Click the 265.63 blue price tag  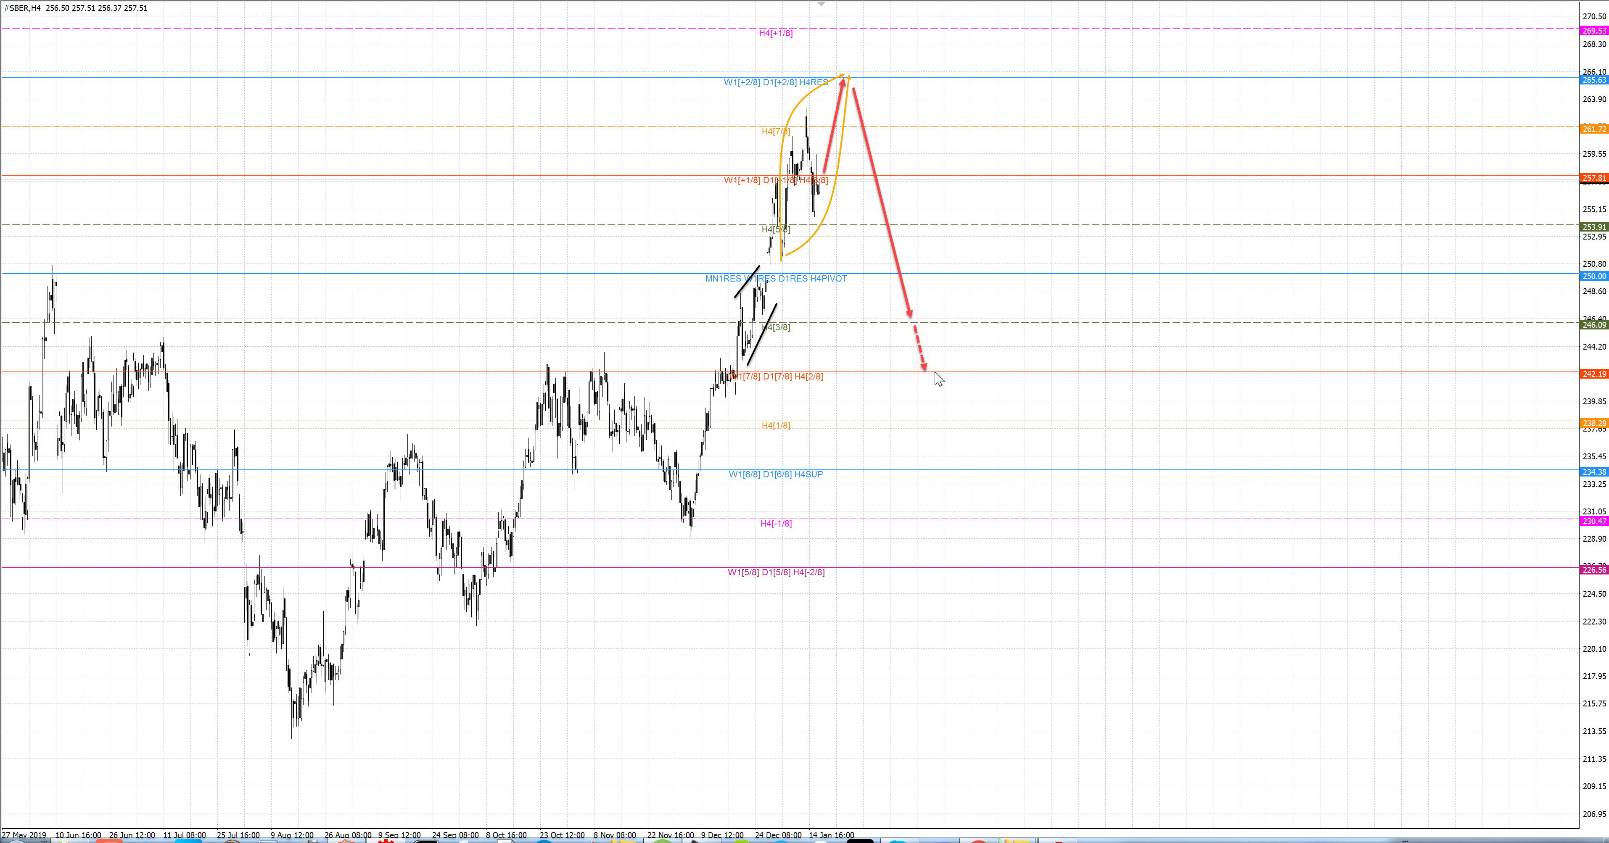1593,80
